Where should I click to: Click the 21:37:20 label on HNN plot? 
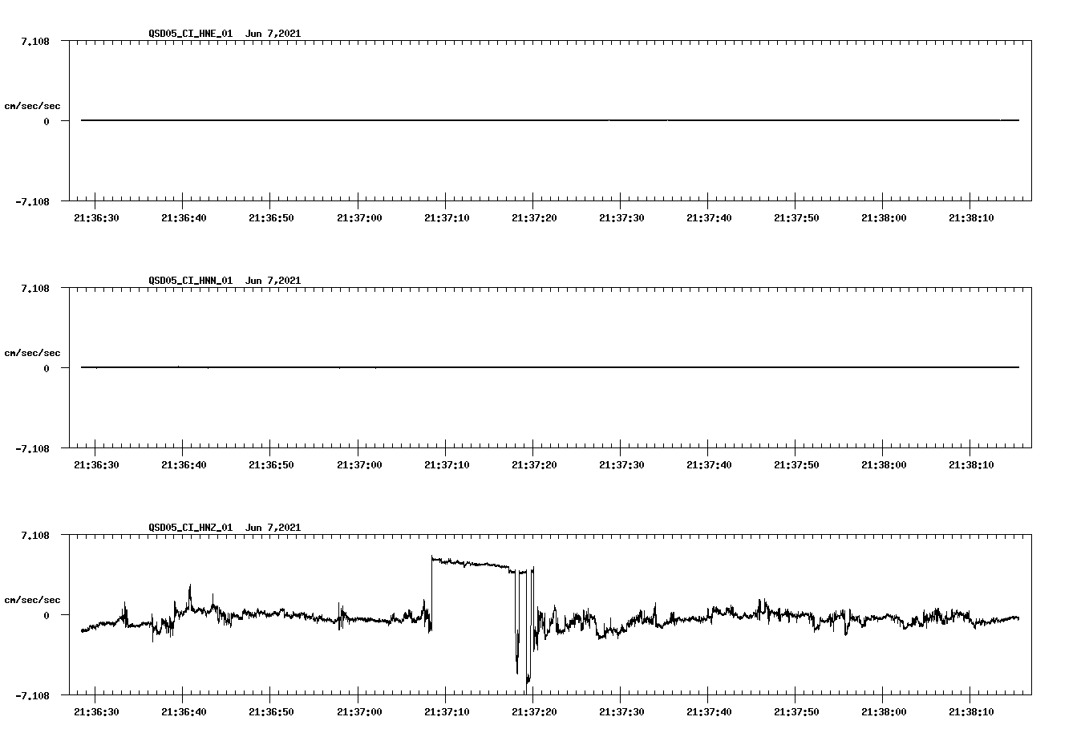(533, 464)
